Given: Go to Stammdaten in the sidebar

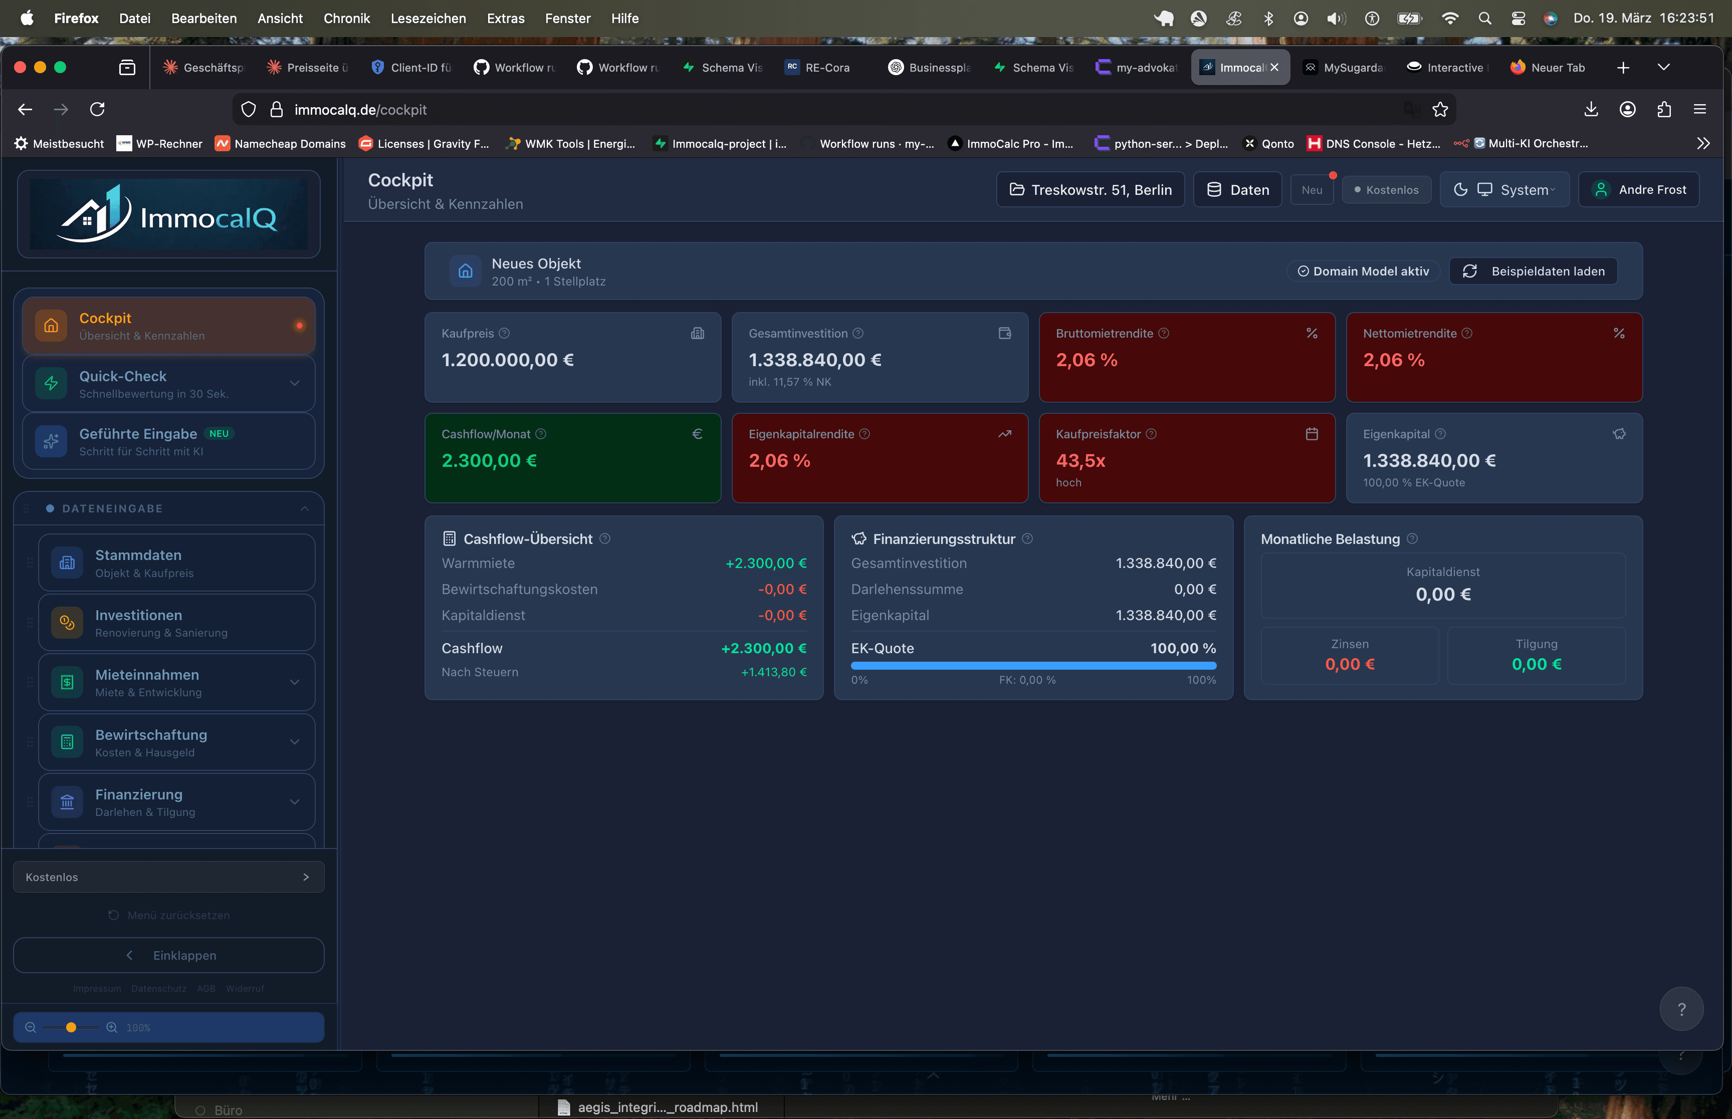Looking at the screenshot, I should pyautogui.click(x=176, y=563).
